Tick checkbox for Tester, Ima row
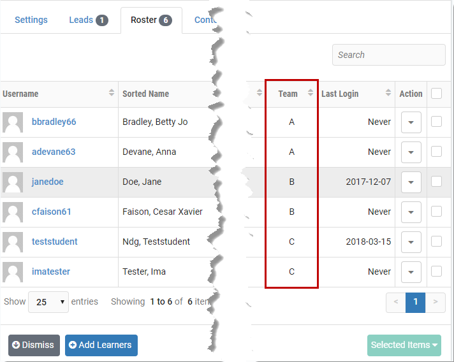This screenshot has height=362, width=454. pos(436,271)
